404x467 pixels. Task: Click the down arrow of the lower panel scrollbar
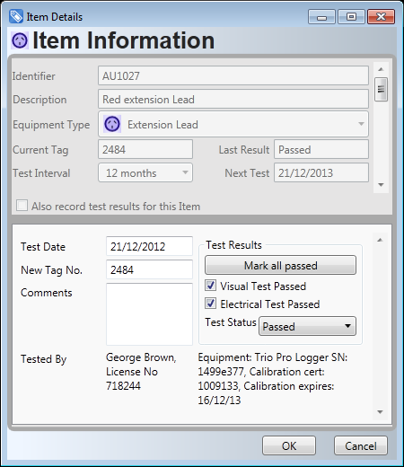coord(380,412)
